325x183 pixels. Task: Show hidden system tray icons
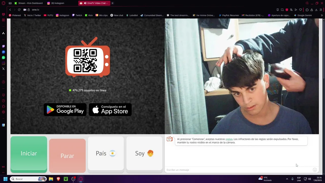tap(287, 179)
